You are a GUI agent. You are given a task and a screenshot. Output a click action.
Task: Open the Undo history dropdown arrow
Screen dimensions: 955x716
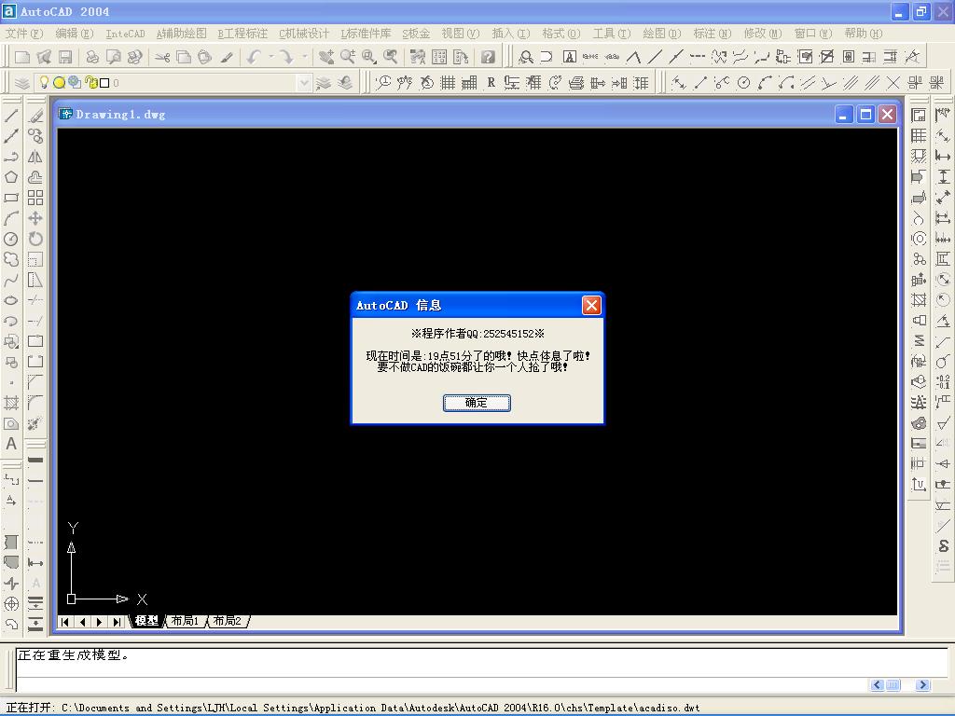(x=270, y=57)
